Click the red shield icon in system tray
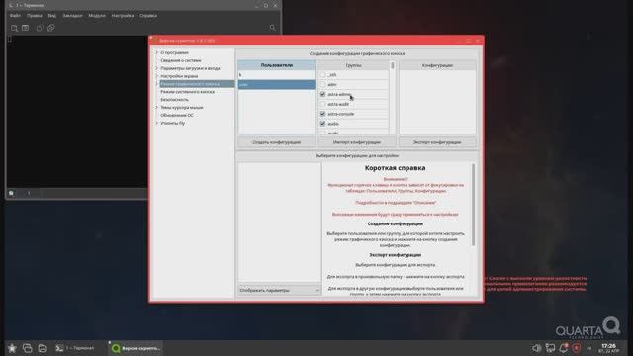 [x=577, y=348]
